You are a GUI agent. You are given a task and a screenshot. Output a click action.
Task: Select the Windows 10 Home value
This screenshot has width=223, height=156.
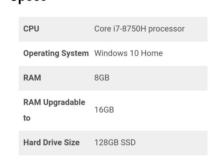[128, 53]
